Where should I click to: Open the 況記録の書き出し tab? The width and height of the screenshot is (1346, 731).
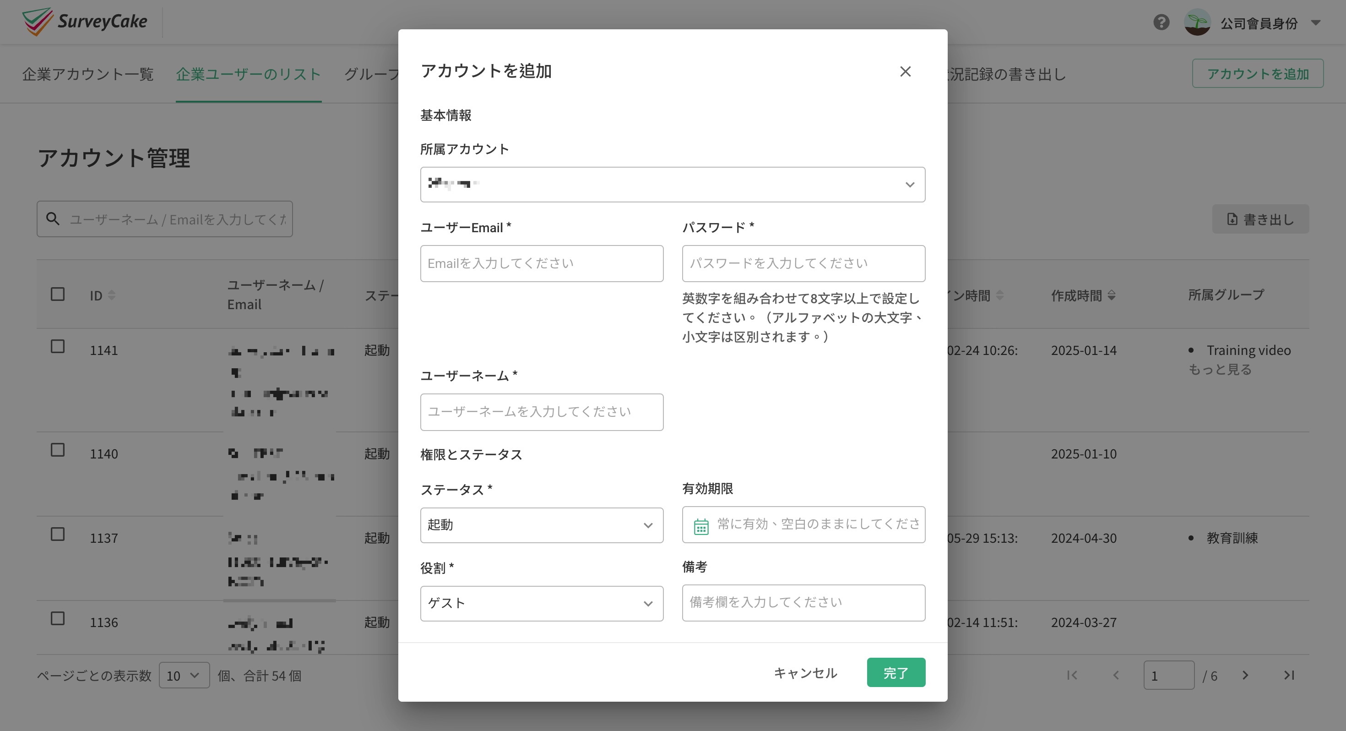tap(1006, 74)
